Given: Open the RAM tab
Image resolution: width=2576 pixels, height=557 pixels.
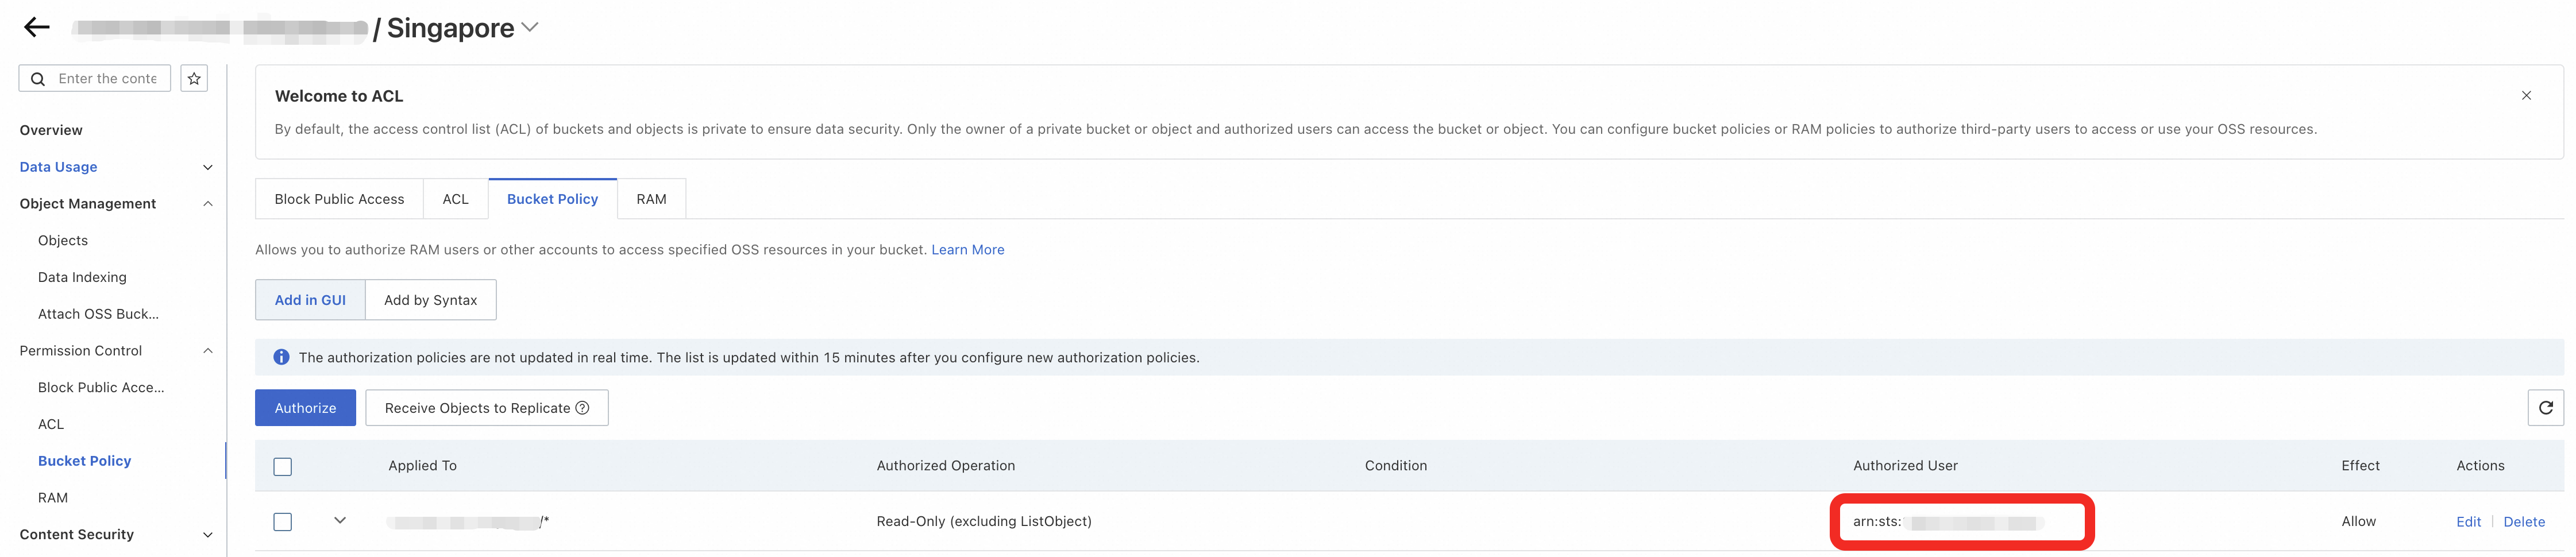Looking at the screenshot, I should coord(651,199).
